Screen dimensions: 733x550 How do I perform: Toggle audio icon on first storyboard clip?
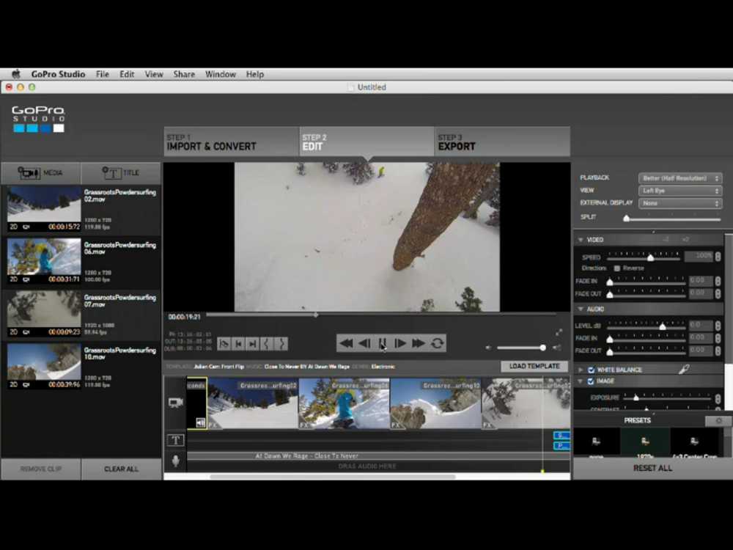click(201, 423)
